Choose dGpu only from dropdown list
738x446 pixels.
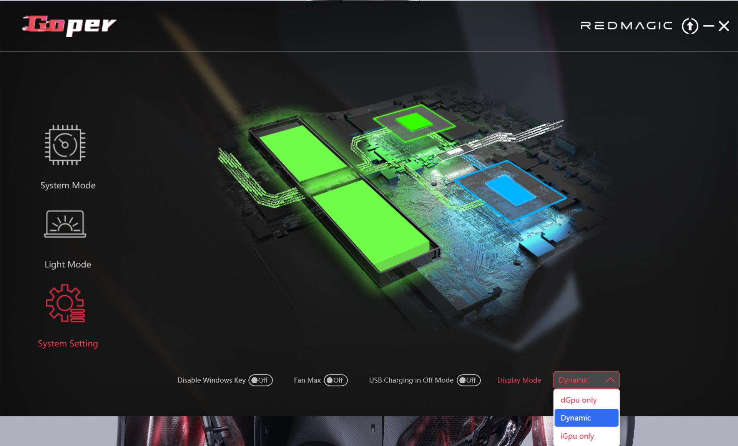[578, 400]
